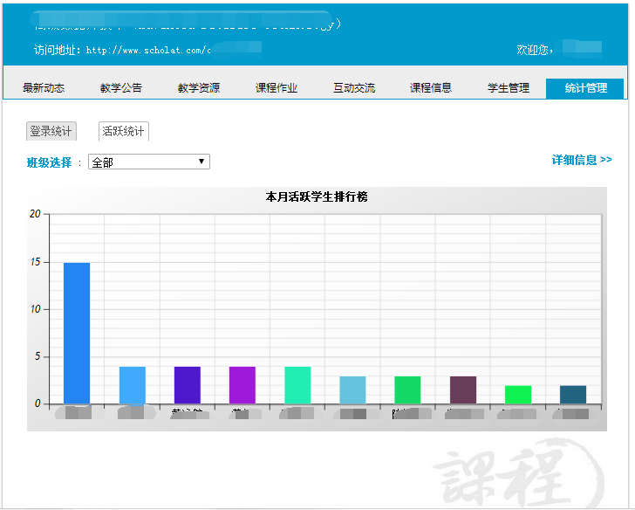Click the dark teal bar at far right
The image size is (635, 510).
coord(573,395)
